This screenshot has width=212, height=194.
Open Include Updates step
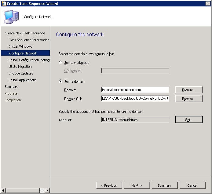21,73
